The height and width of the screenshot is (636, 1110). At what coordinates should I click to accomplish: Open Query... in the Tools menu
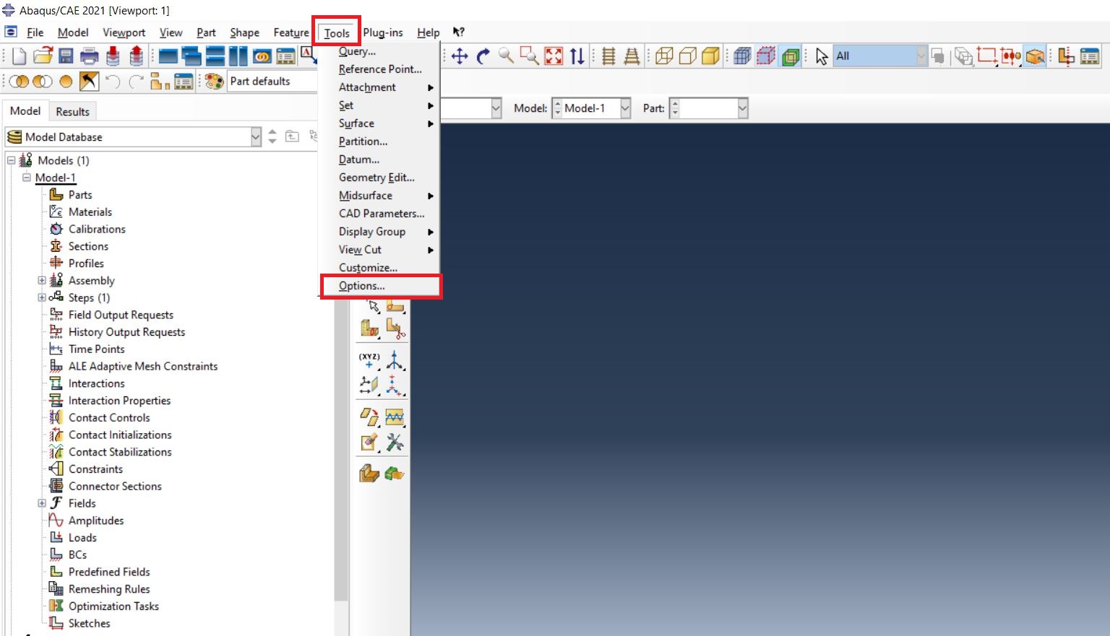pos(357,51)
